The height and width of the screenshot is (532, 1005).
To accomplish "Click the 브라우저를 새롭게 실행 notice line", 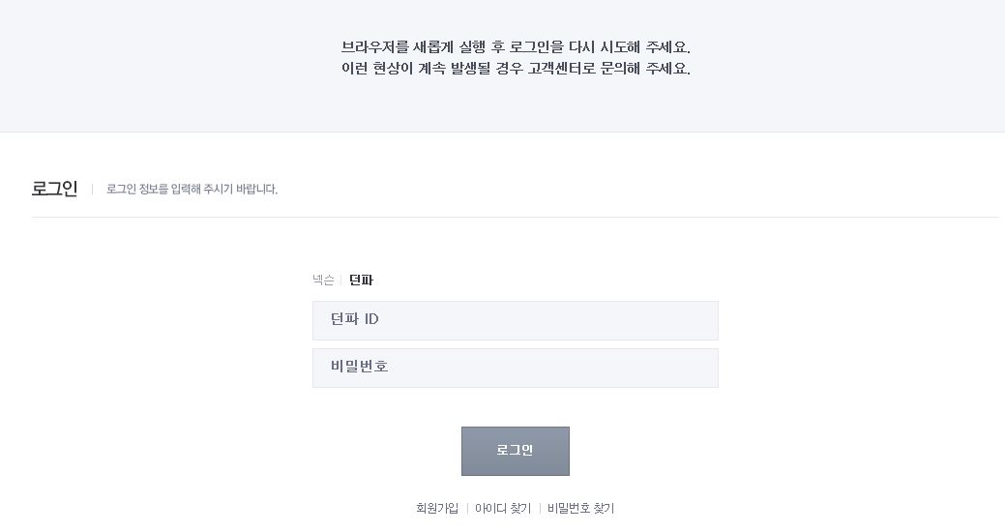I will pos(516,46).
